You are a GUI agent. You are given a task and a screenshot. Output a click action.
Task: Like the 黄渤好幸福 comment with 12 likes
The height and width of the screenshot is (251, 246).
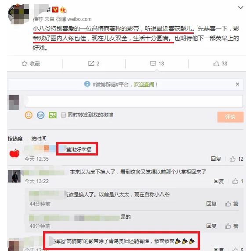click(x=232, y=159)
